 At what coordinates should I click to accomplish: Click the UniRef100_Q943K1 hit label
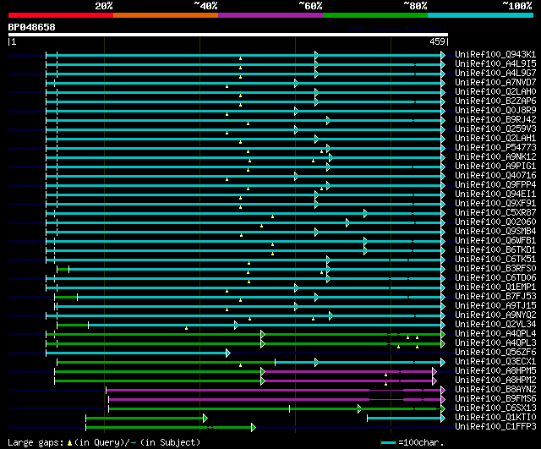pyautogui.click(x=495, y=54)
